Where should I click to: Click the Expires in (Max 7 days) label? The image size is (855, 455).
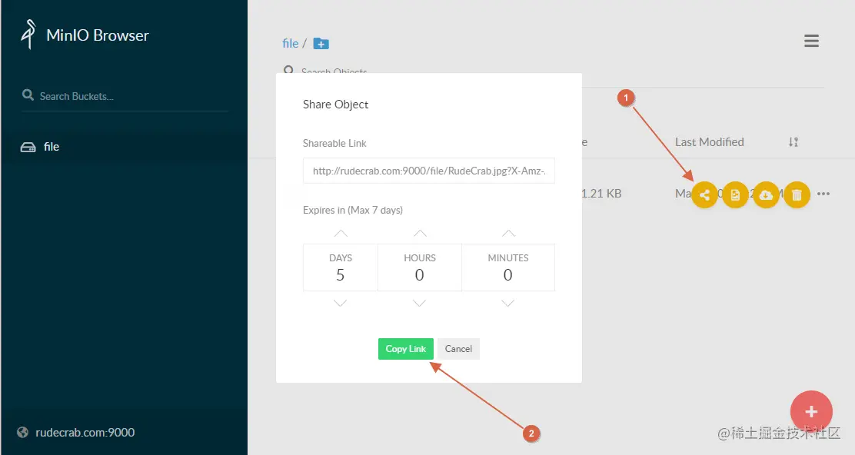click(353, 211)
